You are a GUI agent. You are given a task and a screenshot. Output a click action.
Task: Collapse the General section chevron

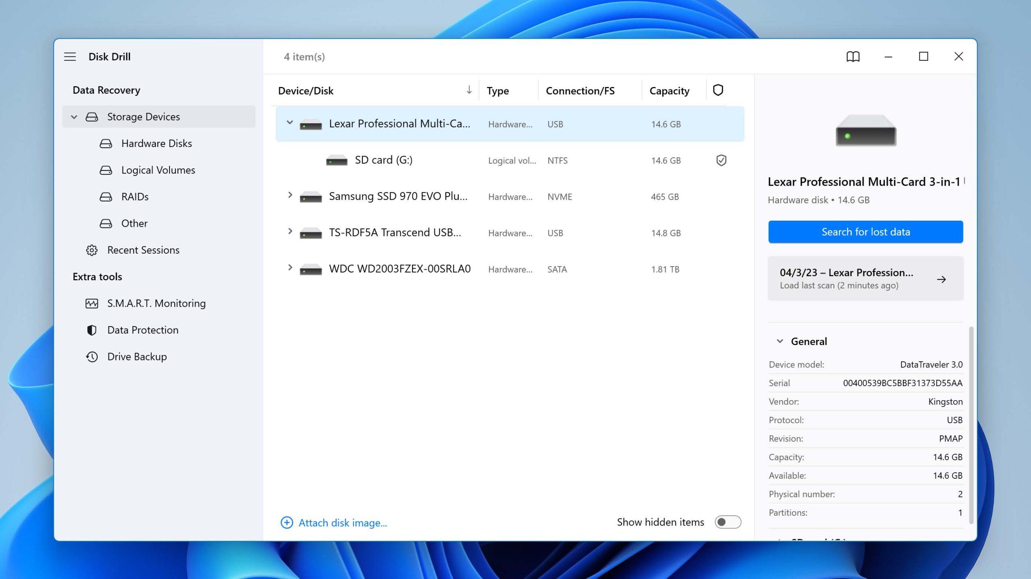pyautogui.click(x=780, y=341)
